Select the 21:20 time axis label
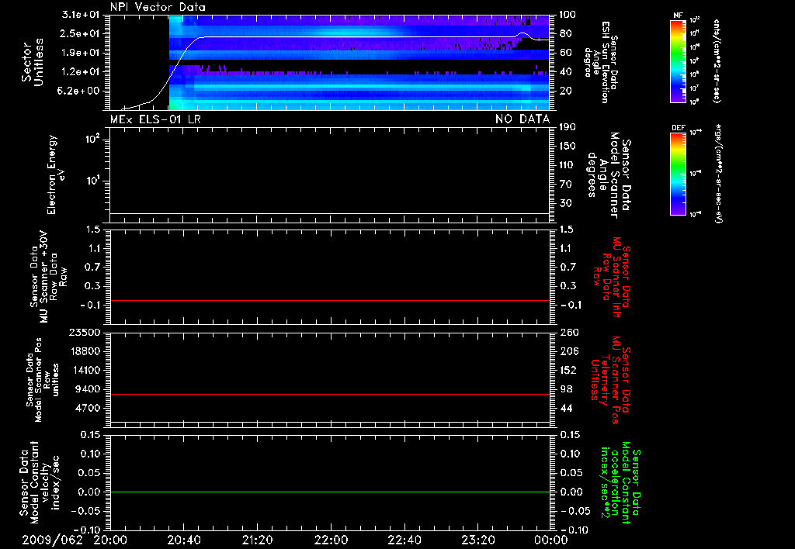This screenshot has width=795, height=549. [x=258, y=540]
